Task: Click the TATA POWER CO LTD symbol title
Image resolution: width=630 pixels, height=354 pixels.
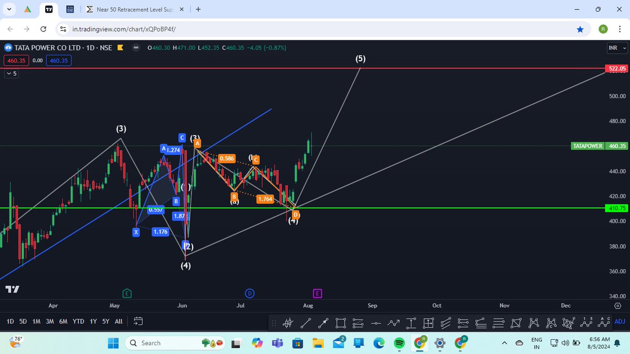Action: (x=48, y=48)
